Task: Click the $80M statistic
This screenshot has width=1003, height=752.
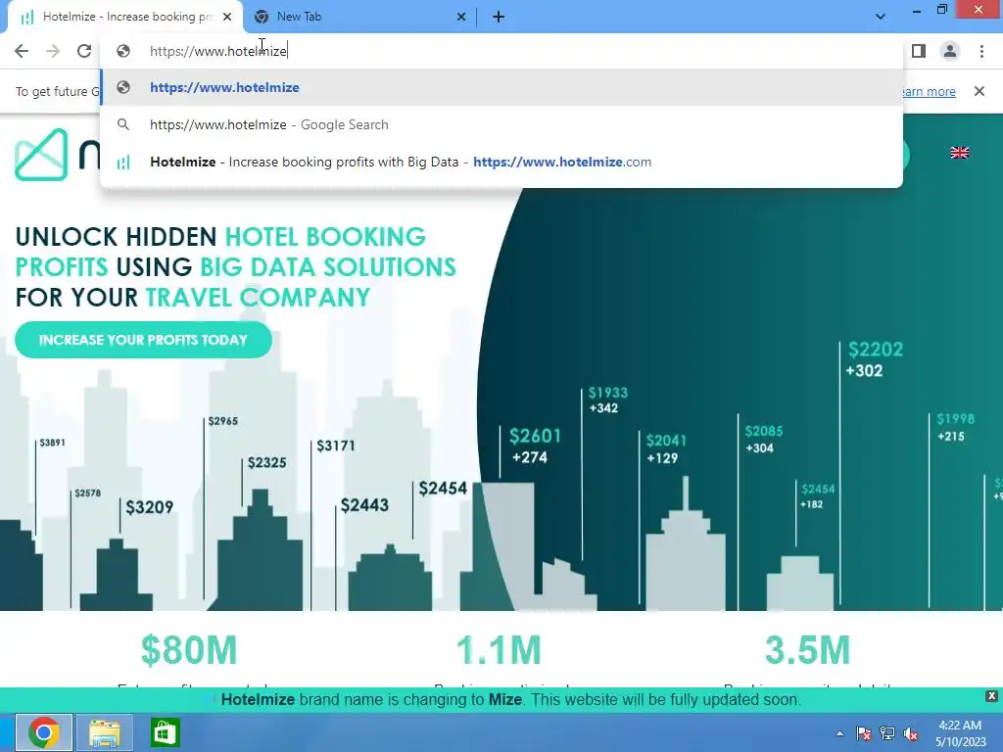Action: coord(189,650)
